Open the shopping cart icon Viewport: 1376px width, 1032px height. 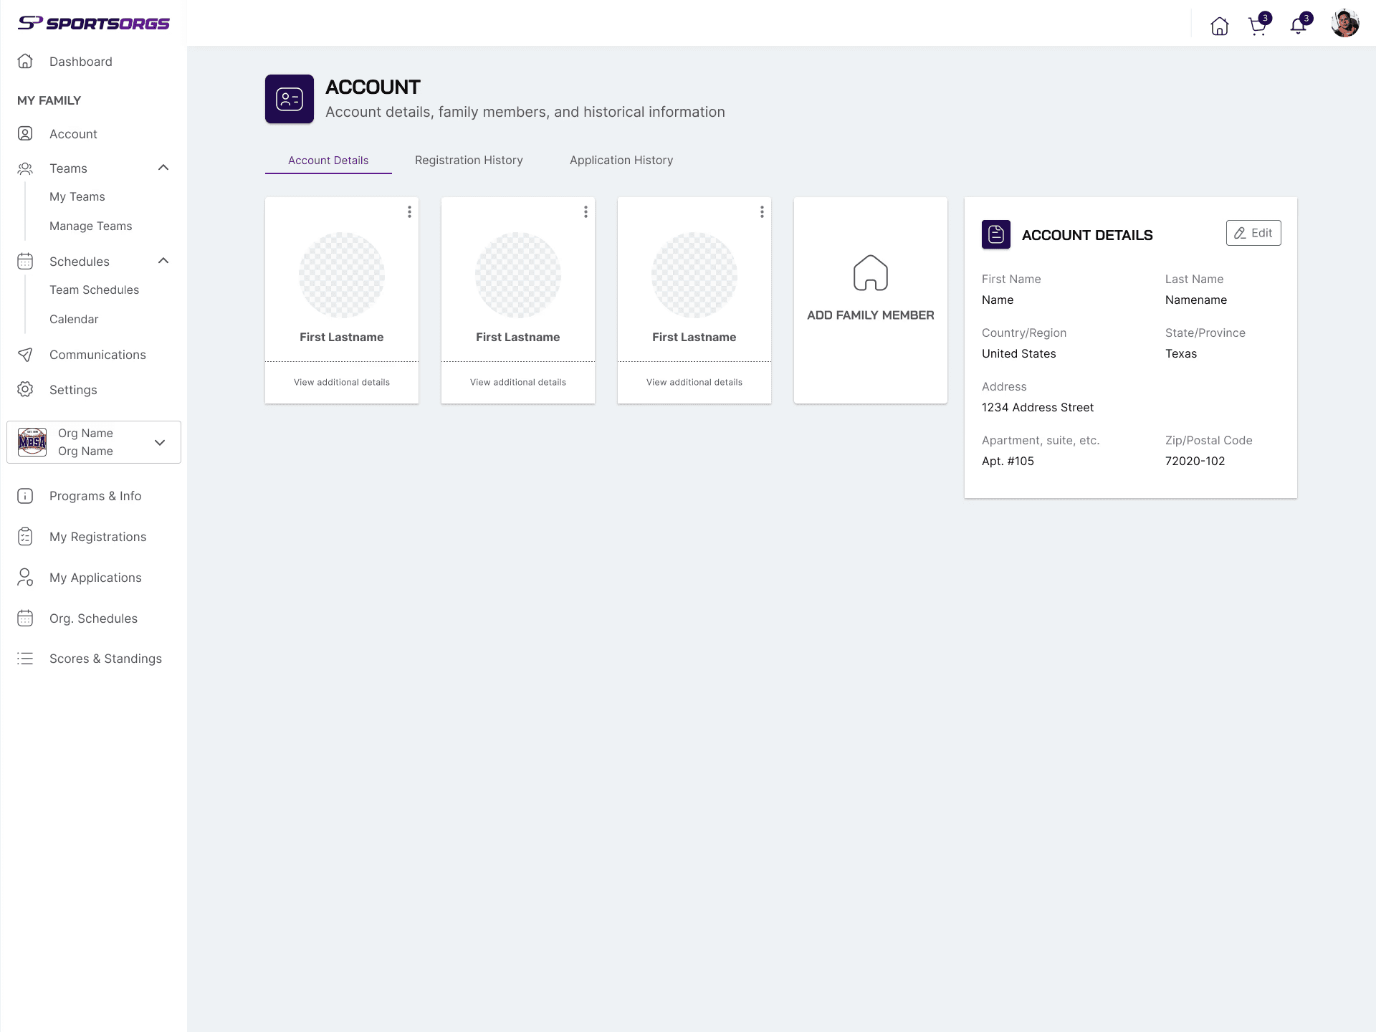[x=1257, y=27]
